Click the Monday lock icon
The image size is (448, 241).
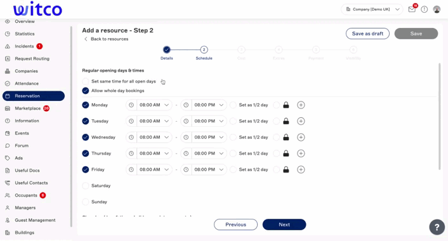pyautogui.click(x=286, y=105)
